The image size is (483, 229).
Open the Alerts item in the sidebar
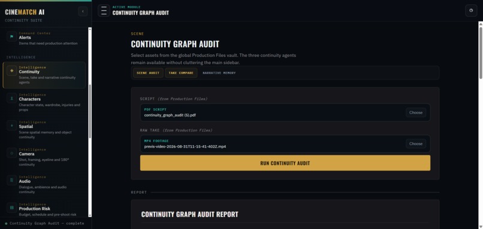pyautogui.click(x=44, y=38)
